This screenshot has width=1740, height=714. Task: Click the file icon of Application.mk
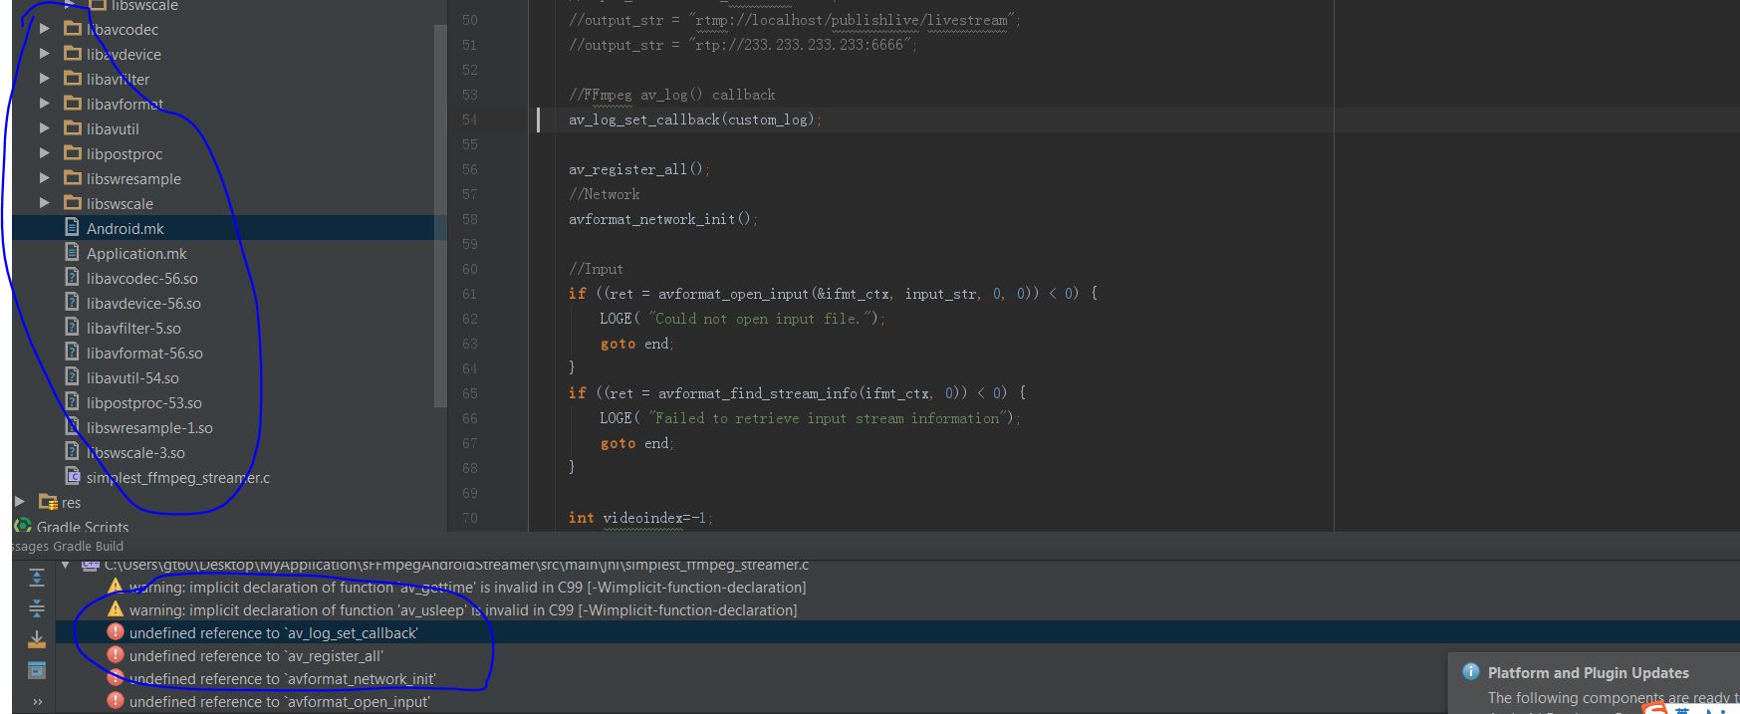72,253
